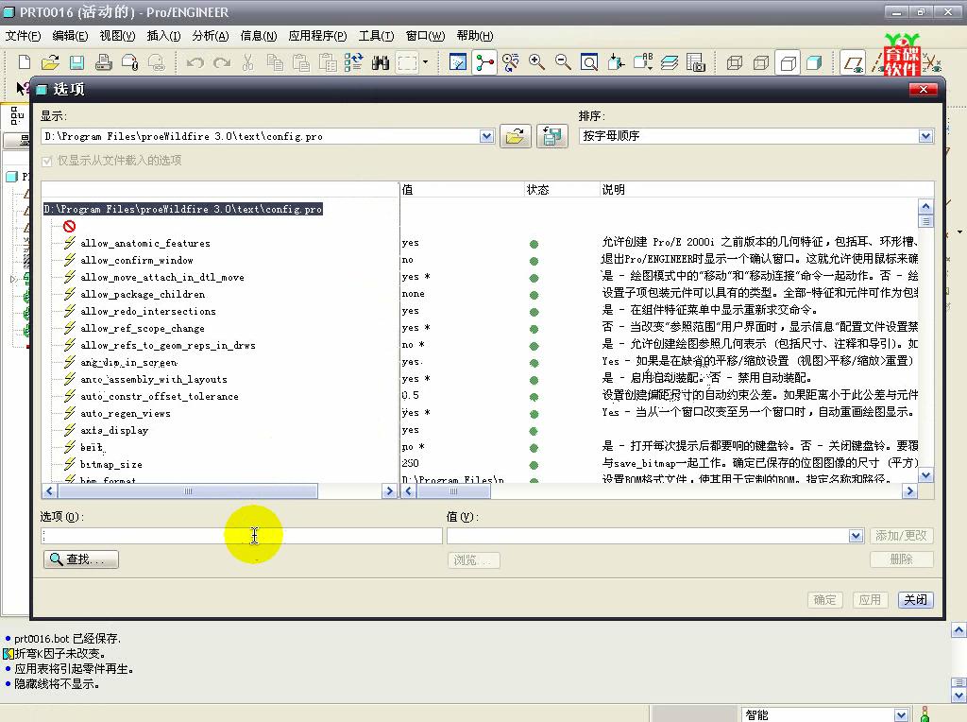Switch to no hidden line display

coord(789,62)
